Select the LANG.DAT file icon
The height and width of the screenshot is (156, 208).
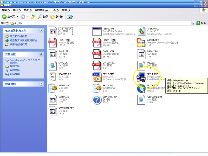[53, 66]
